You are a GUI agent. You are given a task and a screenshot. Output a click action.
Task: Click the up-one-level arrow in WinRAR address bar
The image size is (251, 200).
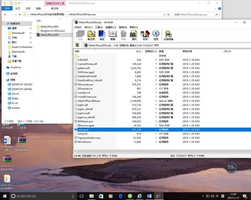coord(77,45)
